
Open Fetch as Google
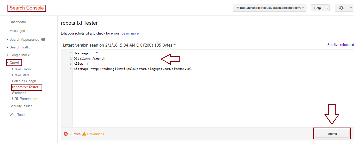tap(25, 81)
